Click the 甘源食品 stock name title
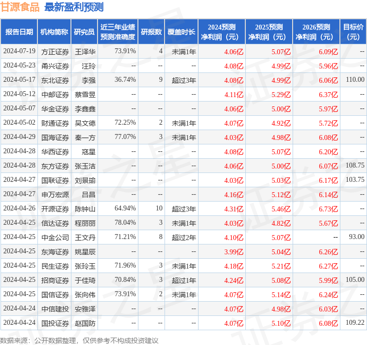The image size is (367, 345). click(x=20, y=7)
